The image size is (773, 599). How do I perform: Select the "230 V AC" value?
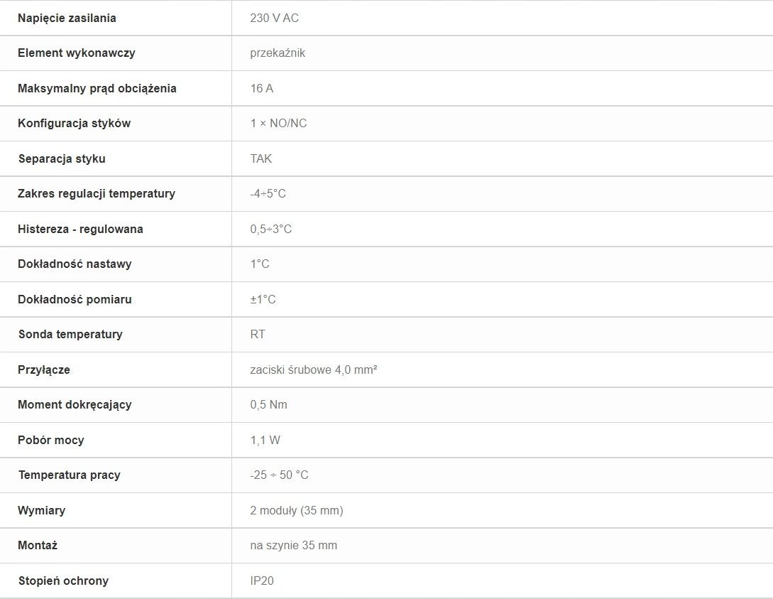[275, 18]
